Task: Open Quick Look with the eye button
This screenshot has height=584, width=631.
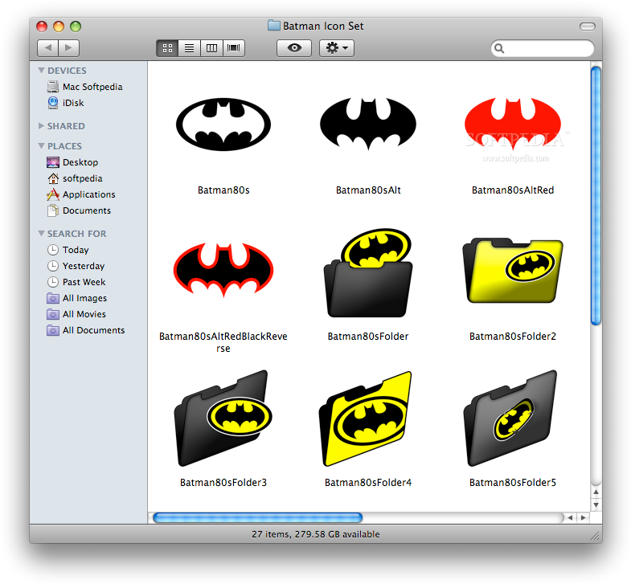Action: (294, 48)
